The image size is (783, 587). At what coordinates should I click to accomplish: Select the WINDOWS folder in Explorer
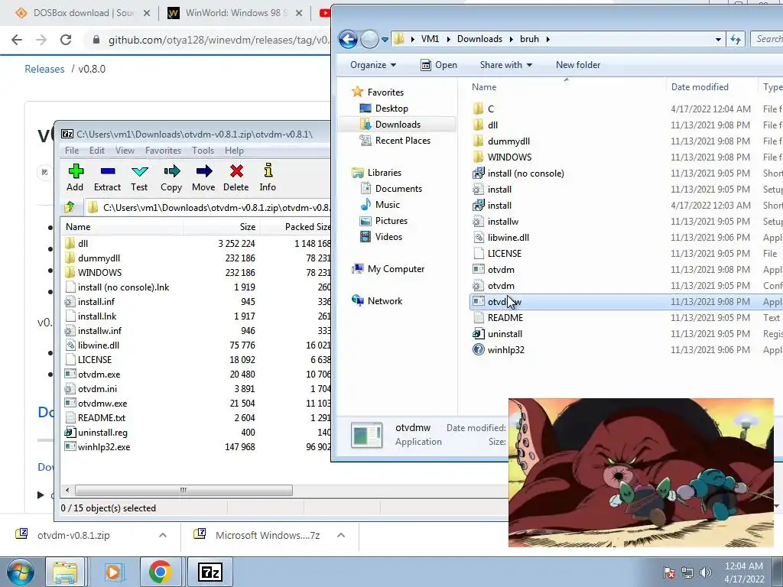click(x=509, y=157)
